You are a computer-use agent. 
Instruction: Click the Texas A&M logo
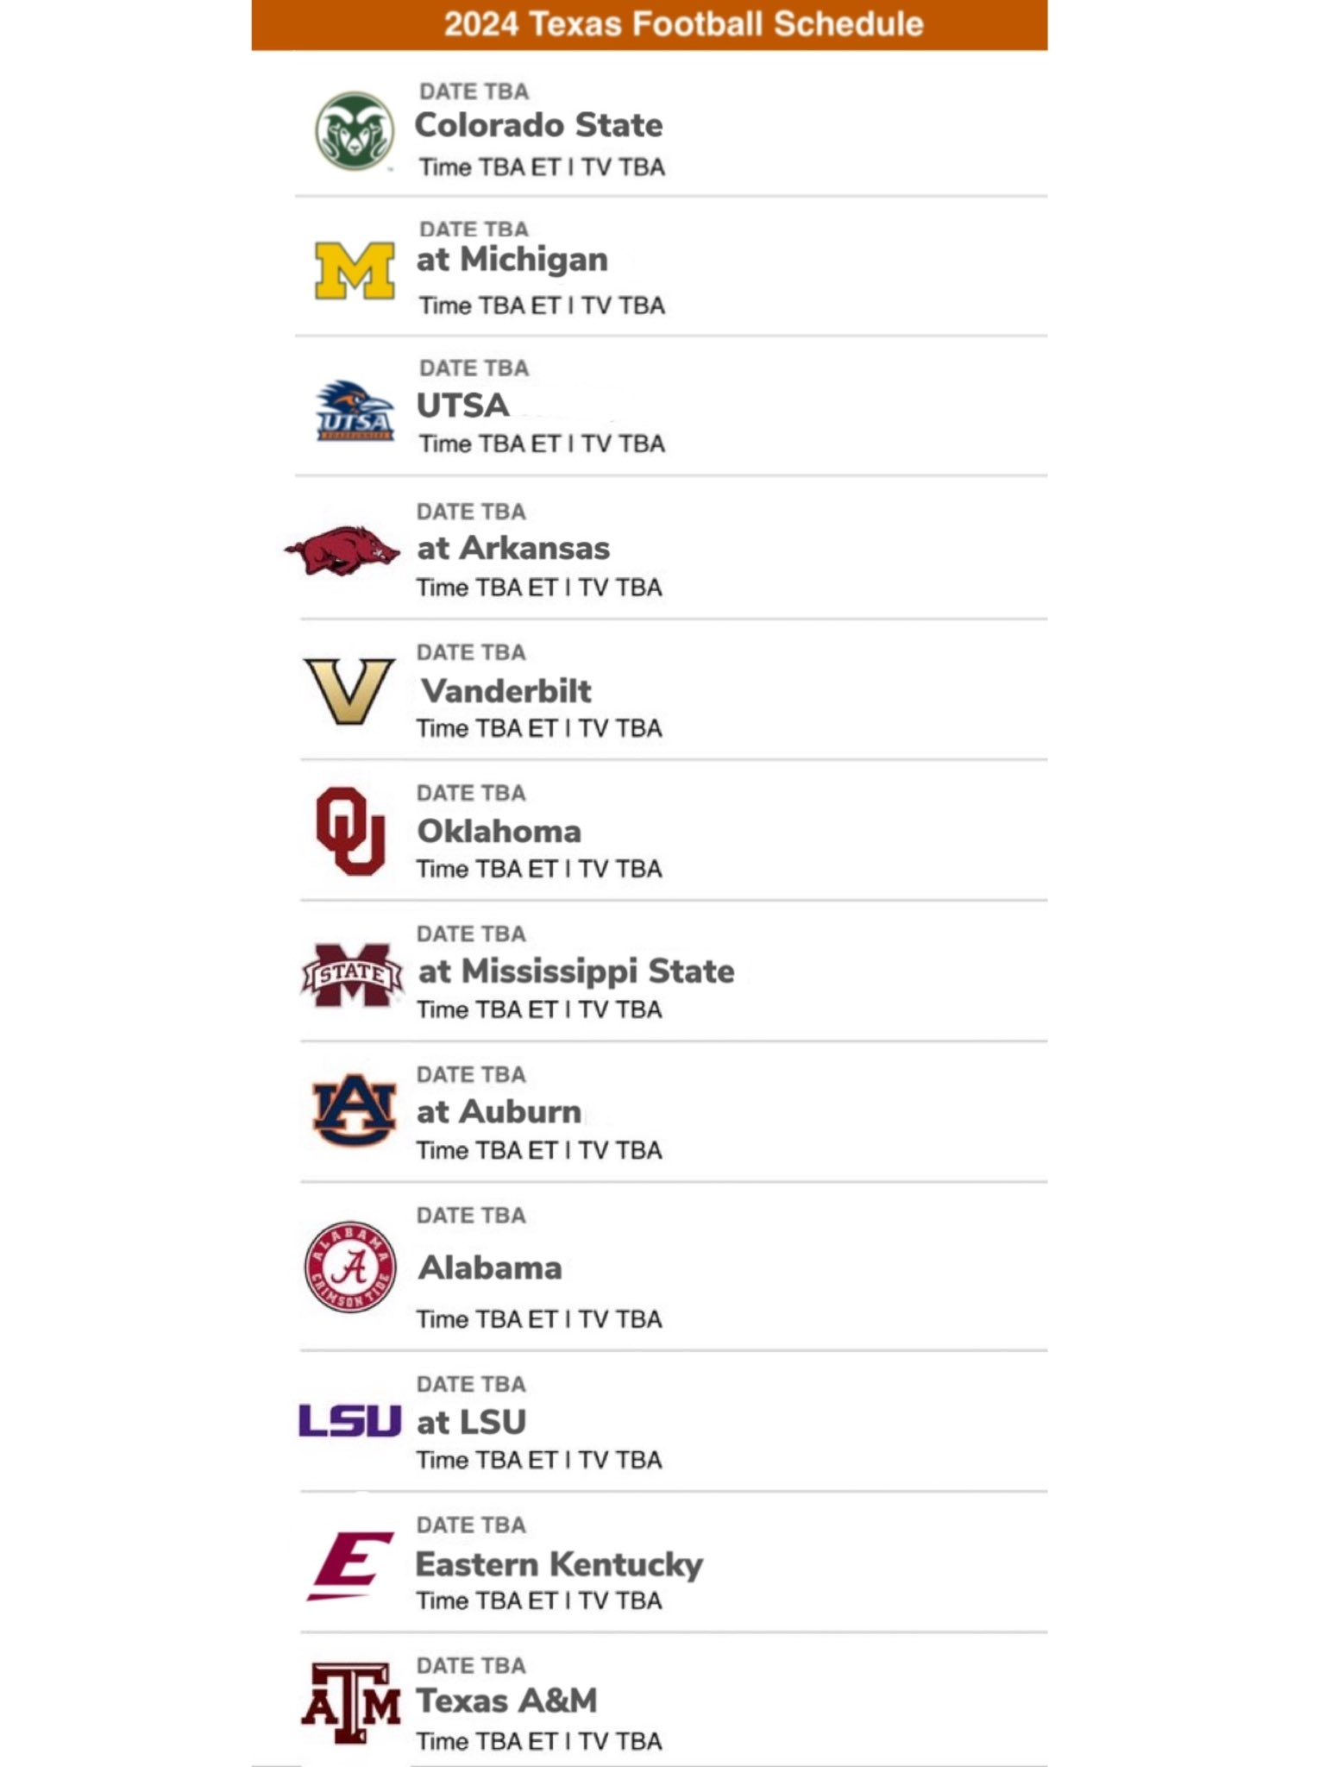pos(350,1703)
